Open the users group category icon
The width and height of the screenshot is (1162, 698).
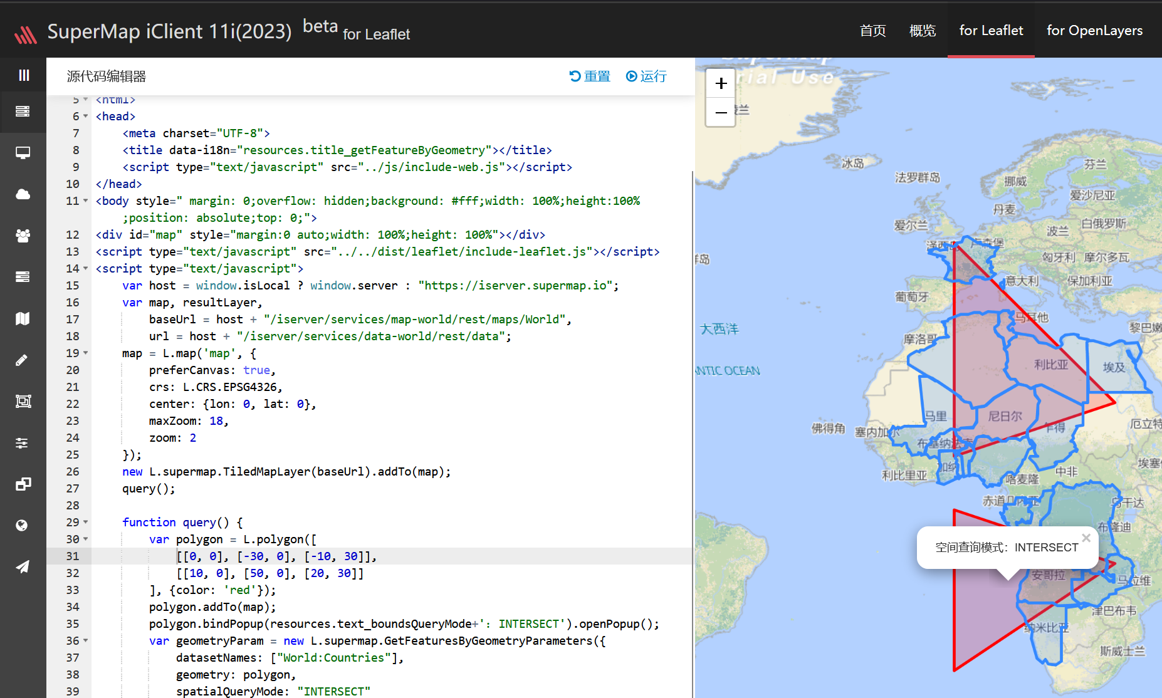tap(23, 236)
